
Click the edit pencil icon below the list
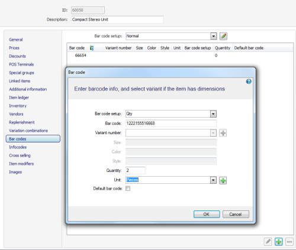pyautogui.click(x=268, y=242)
